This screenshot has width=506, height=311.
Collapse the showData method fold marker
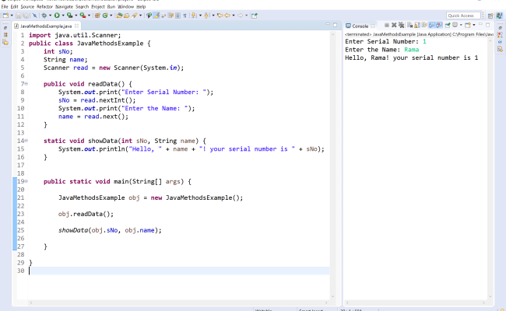point(26,141)
